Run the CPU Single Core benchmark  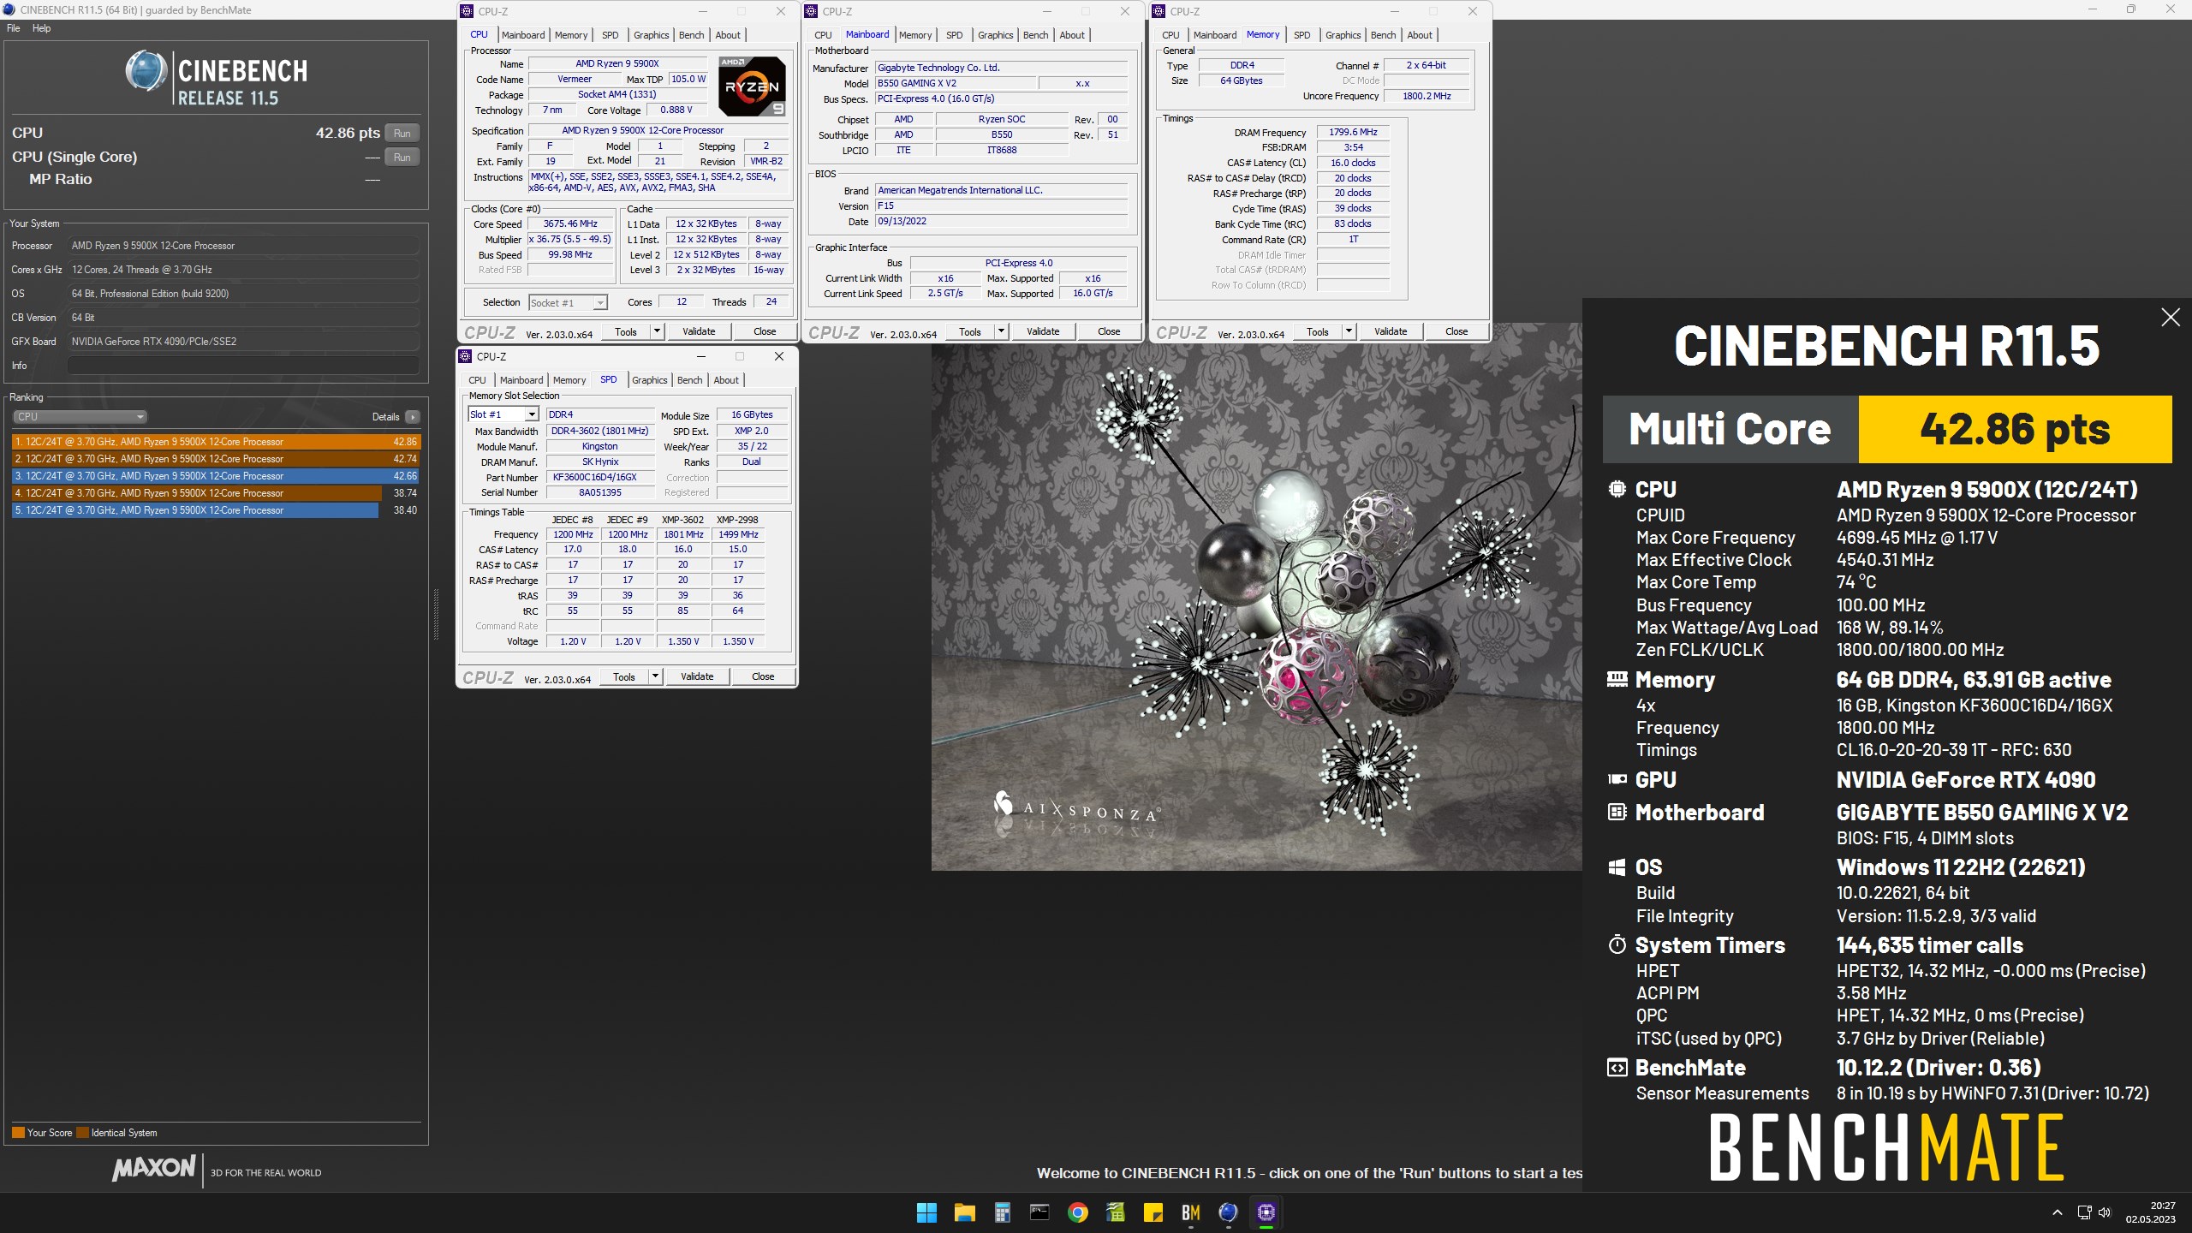[x=402, y=157]
